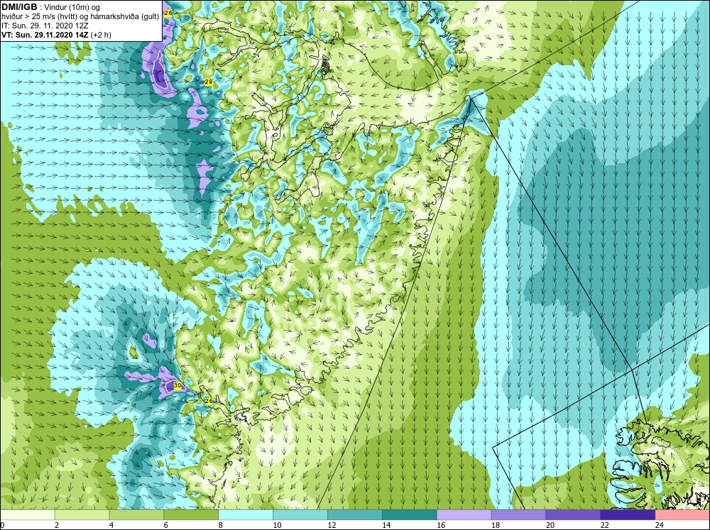Viewport: 710px width, 530px height.
Task: Pick the 12–14 m/s teal legend swatch
Action: [354, 515]
